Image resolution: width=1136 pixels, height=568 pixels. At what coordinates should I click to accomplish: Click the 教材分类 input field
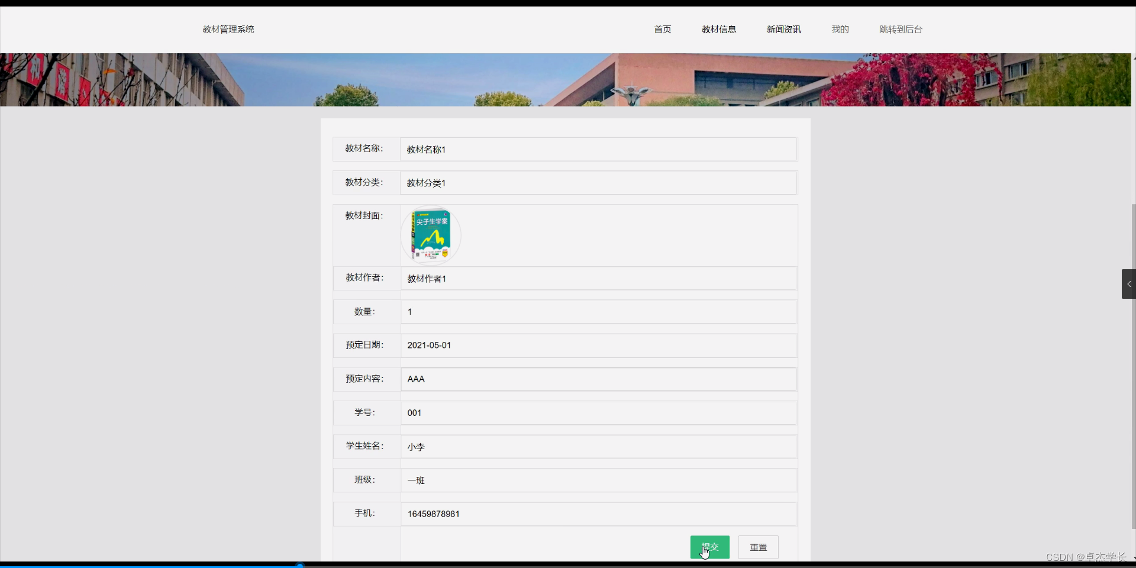click(598, 183)
